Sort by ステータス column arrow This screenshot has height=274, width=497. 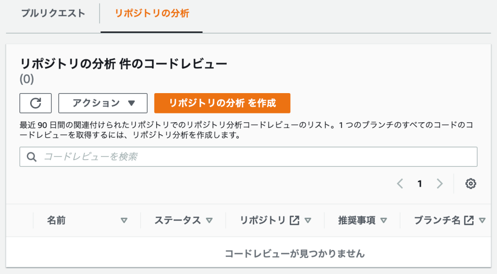209,220
